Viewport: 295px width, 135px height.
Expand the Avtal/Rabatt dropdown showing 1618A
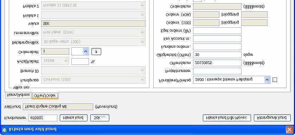[55, 61]
